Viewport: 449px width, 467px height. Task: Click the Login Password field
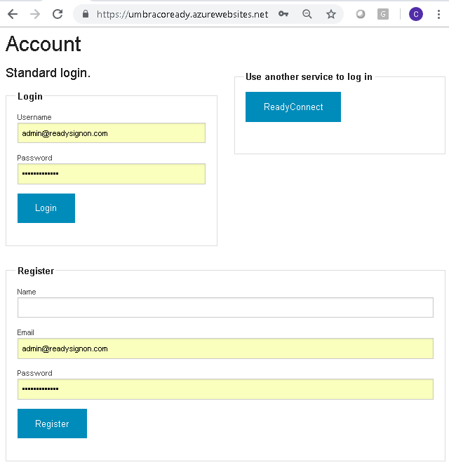point(112,174)
